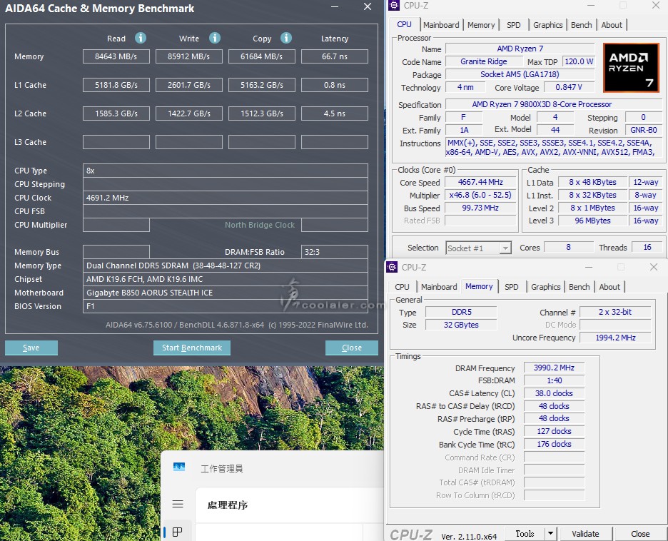Click the Max TDP 120.0 W value
668x541 pixels.
click(579, 61)
